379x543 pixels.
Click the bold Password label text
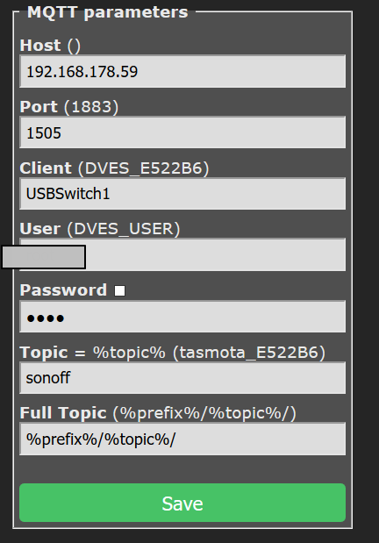(63, 290)
